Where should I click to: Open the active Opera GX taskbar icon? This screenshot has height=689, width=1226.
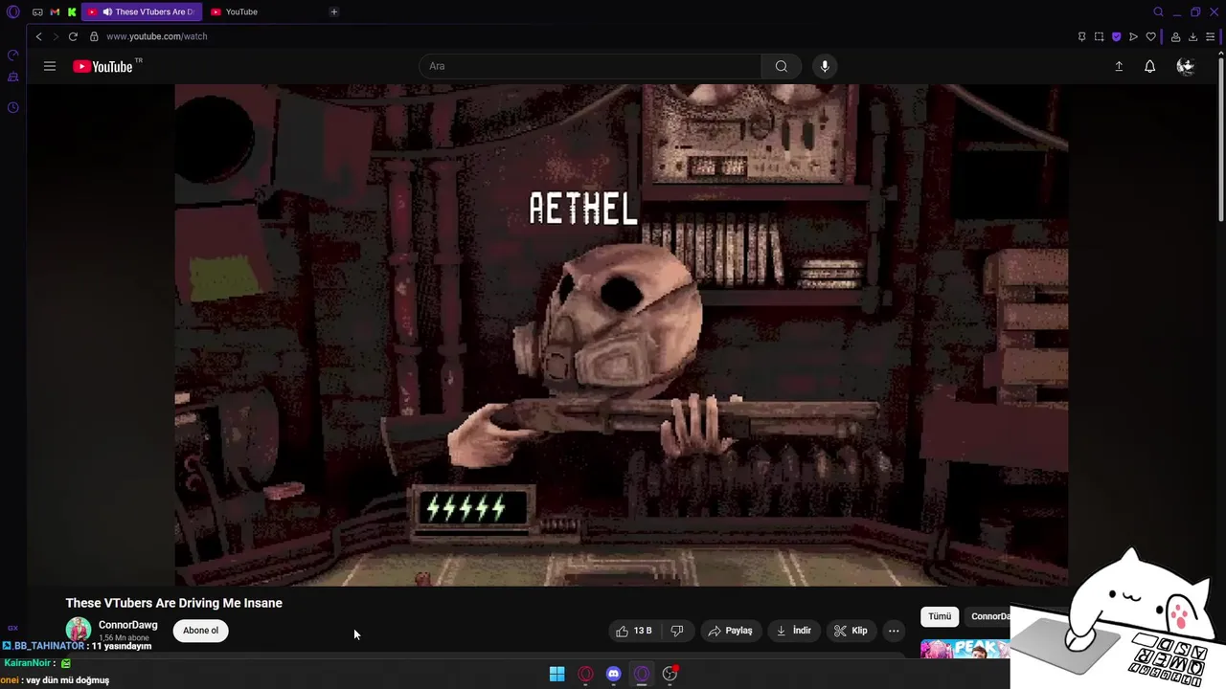(642, 674)
